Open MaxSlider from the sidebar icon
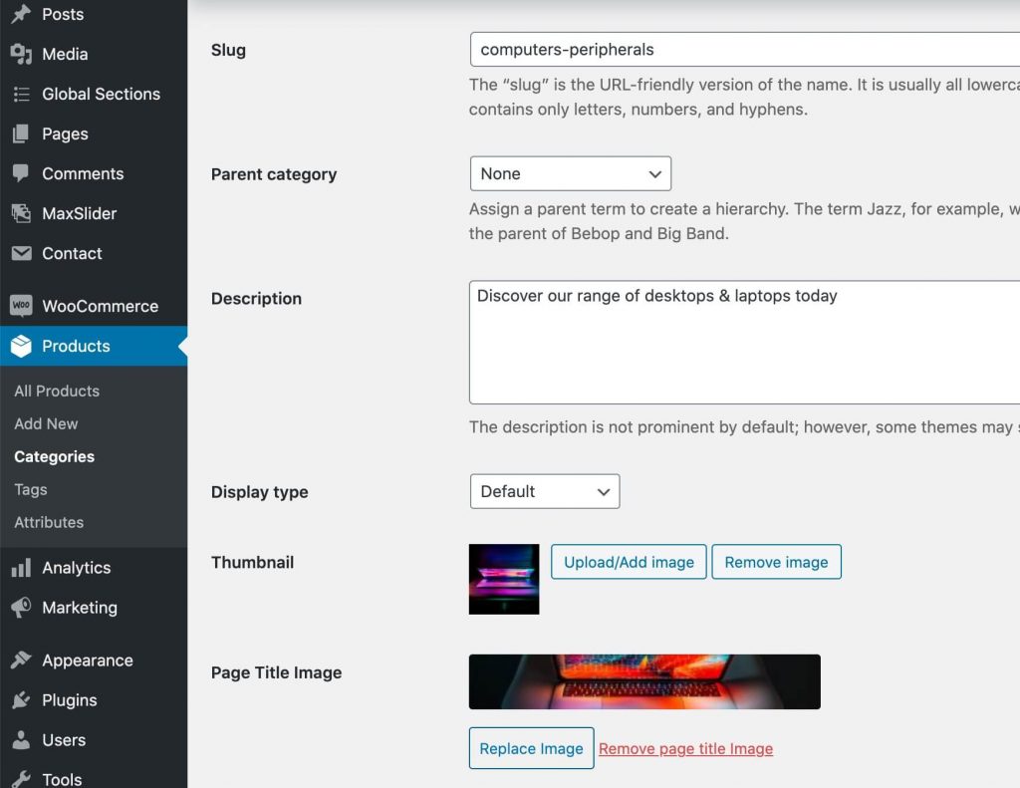 click(x=22, y=213)
